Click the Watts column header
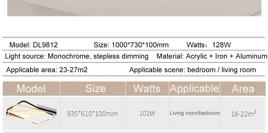Viewport: 268px width, 133px height. (x=147, y=89)
